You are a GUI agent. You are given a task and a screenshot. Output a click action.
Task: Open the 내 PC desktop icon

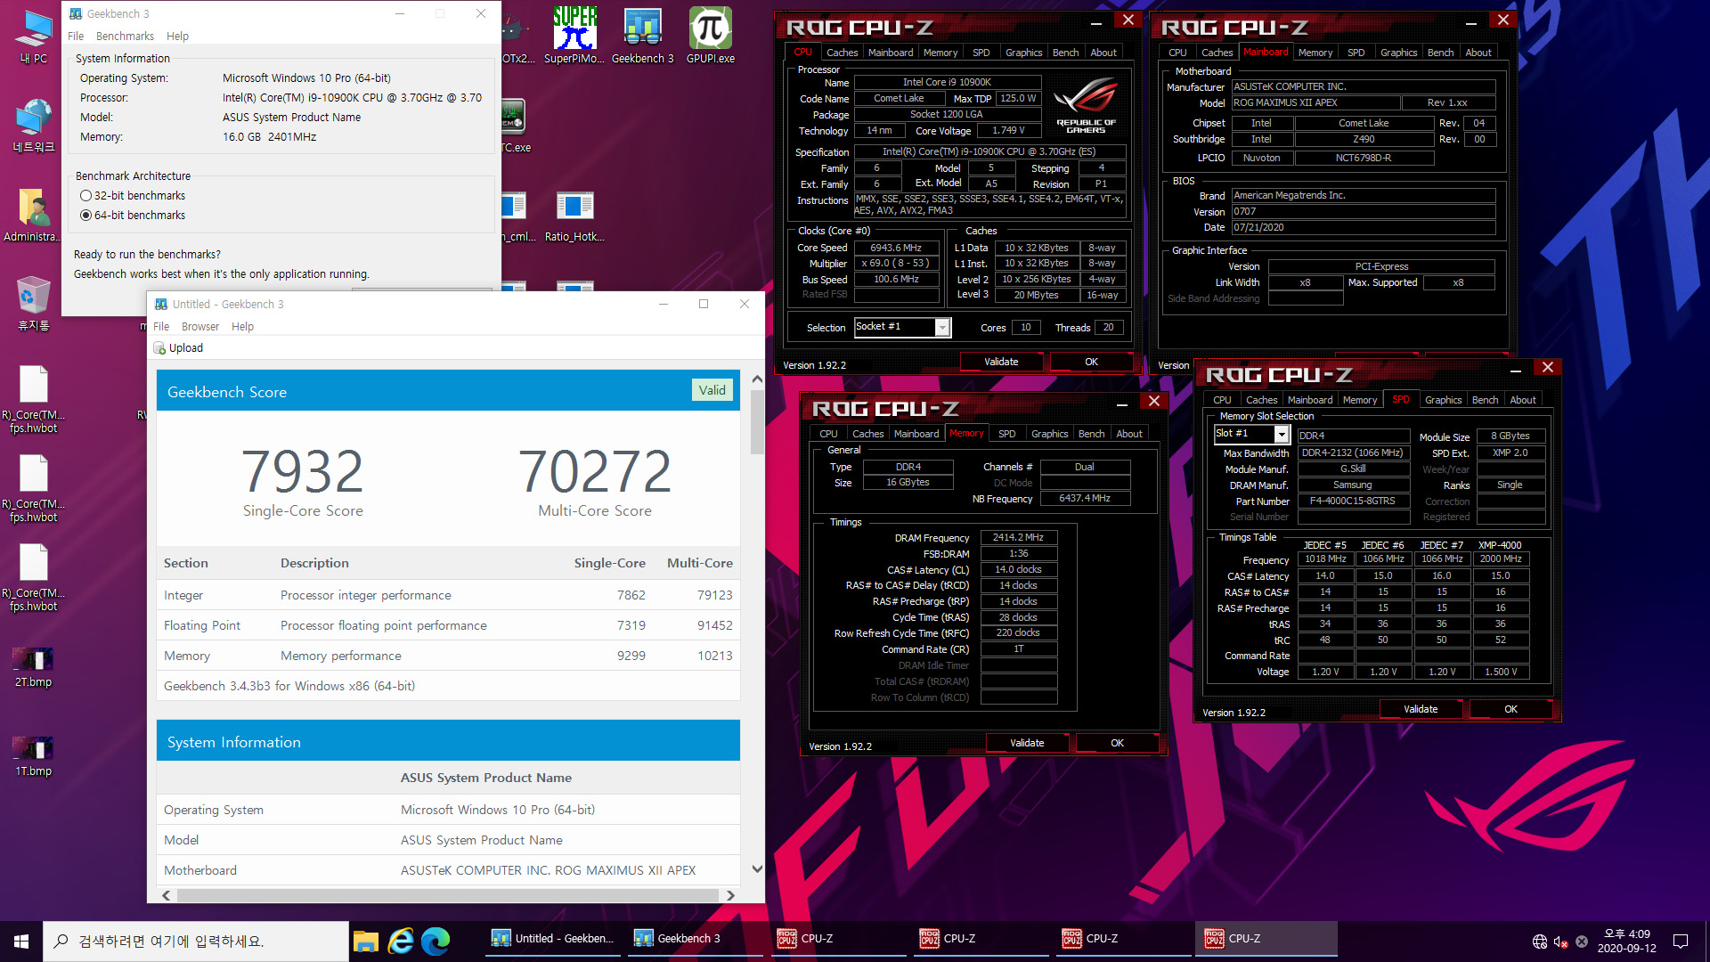pyautogui.click(x=34, y=37)
